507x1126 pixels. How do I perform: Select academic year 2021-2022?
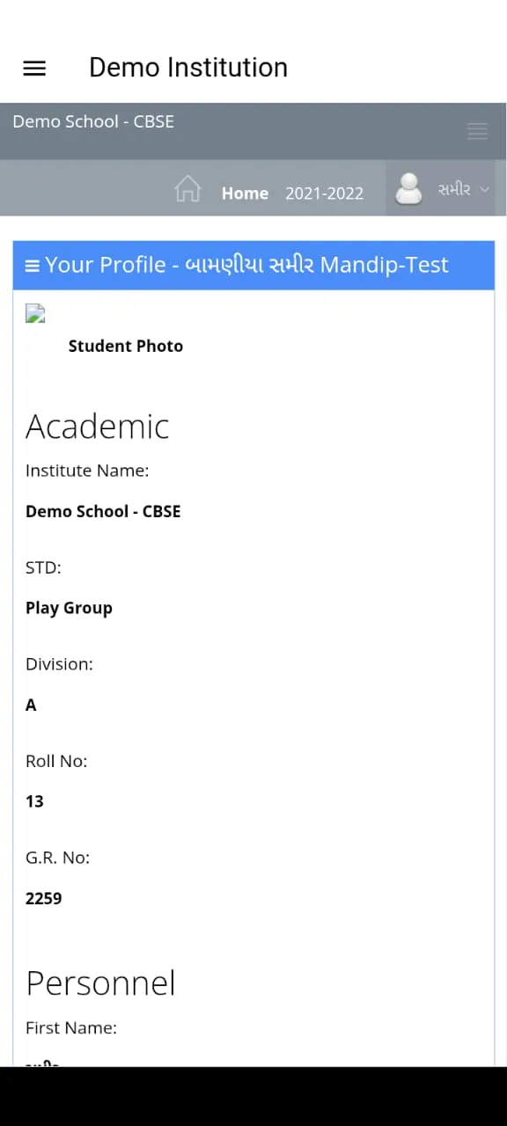324,194
